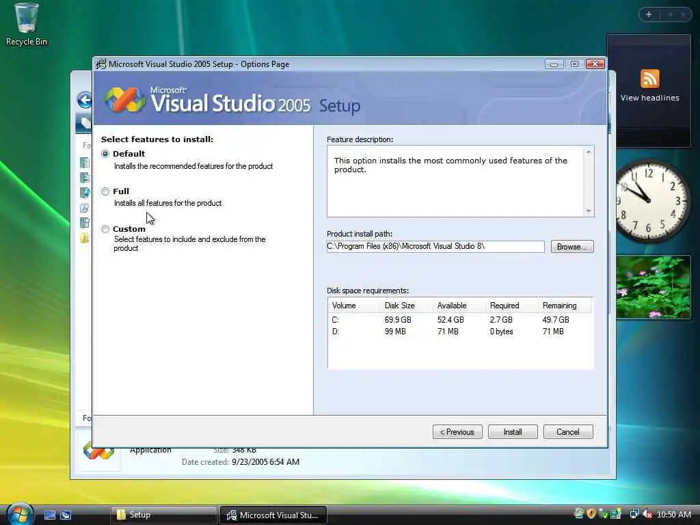Click the Install button
The image size is (700, 525).
click(x=513, y=432)
